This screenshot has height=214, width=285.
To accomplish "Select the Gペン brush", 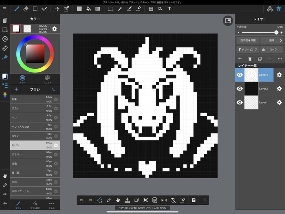I will [35, 136].
